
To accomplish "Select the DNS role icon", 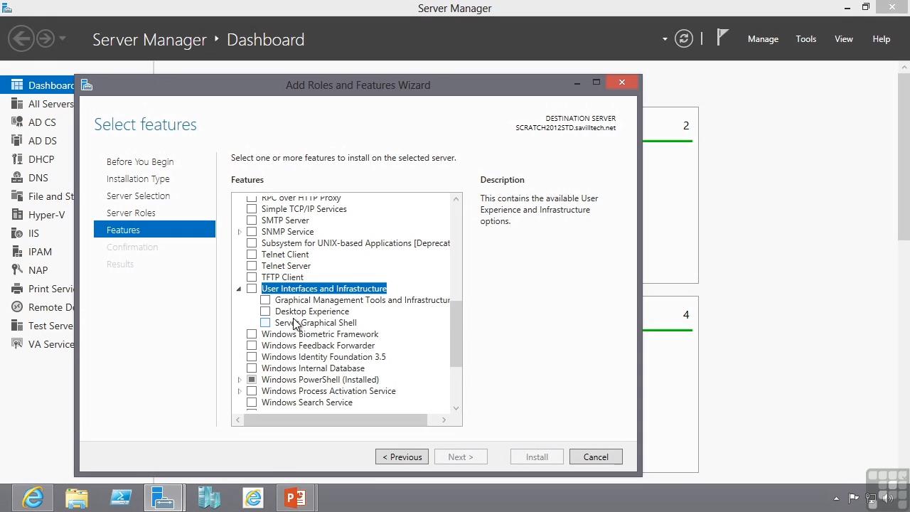I will coord(17,178).
